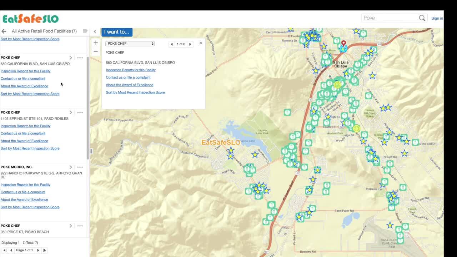Click the EatSafeSLO logo
Image resolution: width=457 pixels, height=257 pixels.
click(x=30, y=18)
